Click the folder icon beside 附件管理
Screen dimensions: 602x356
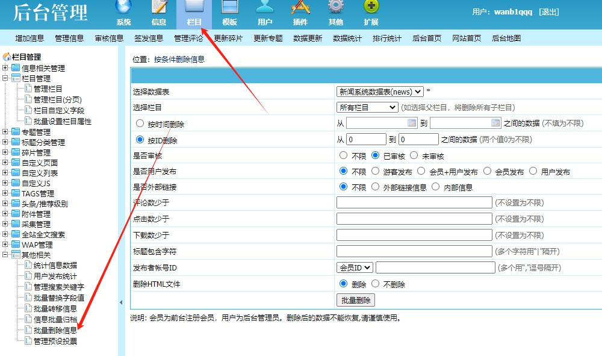[16, 213]
